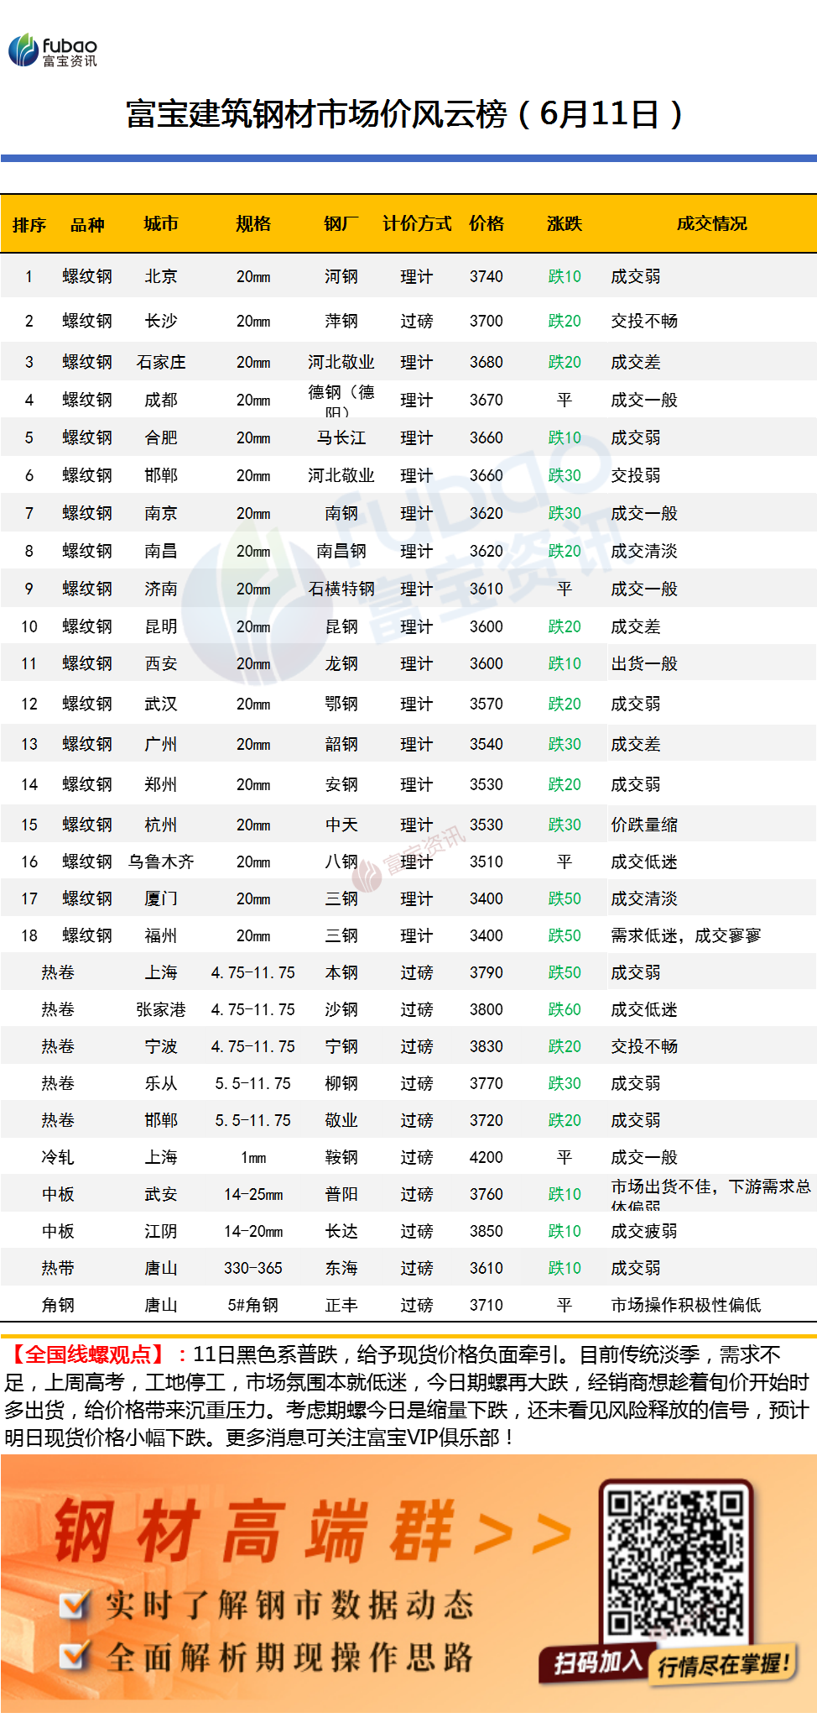Screen dimensions: 817x1718
Task: Select the 钢厂 column header
Action: coord(341,223)
